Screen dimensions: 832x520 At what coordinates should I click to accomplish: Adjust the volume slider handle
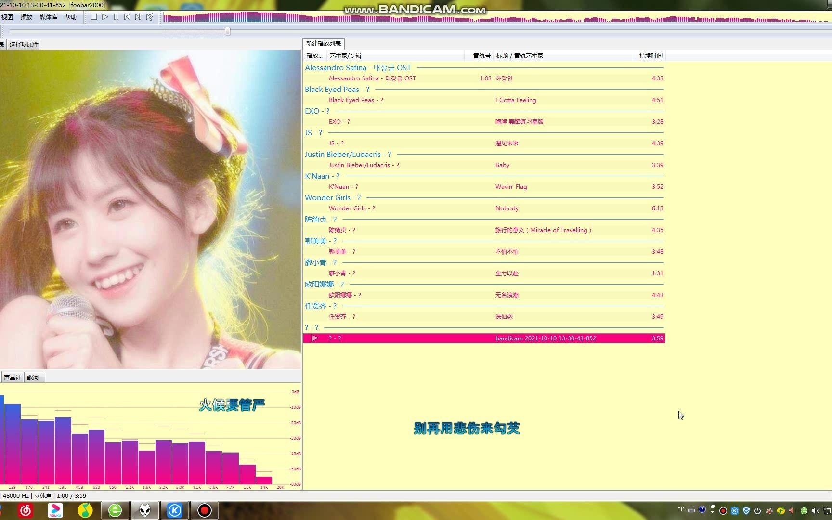(228, 31)
